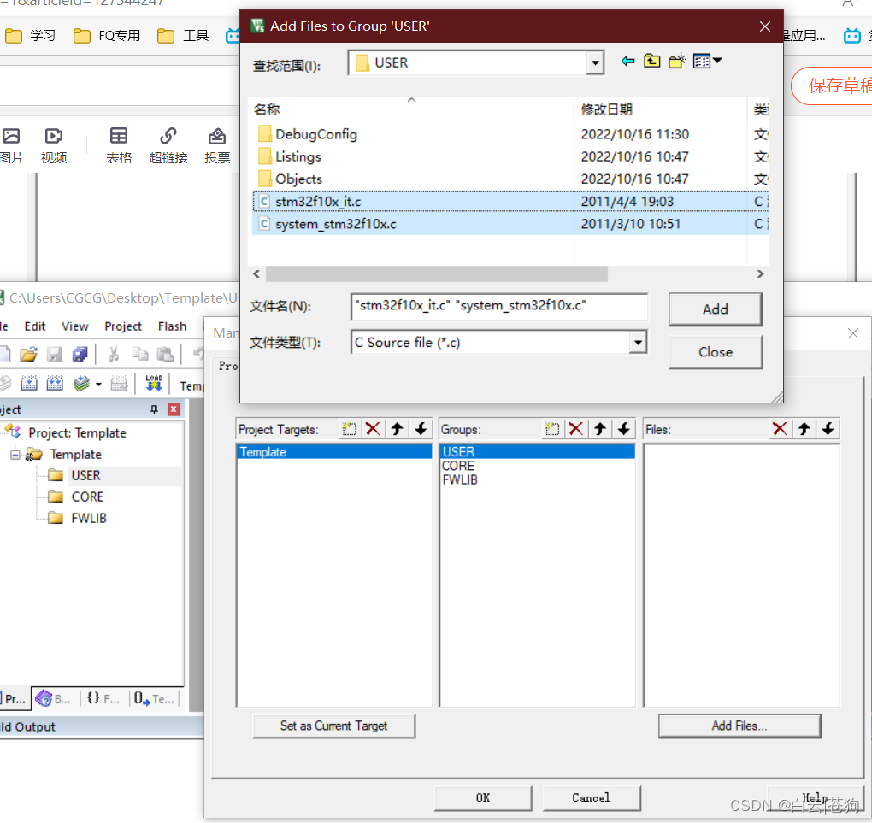Screen dimensions: 872x823
Task: Click the Add button
Action: [716, 309]
